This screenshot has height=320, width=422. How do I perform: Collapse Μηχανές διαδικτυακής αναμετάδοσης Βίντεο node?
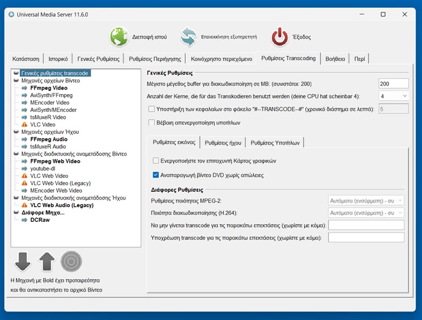16,154
